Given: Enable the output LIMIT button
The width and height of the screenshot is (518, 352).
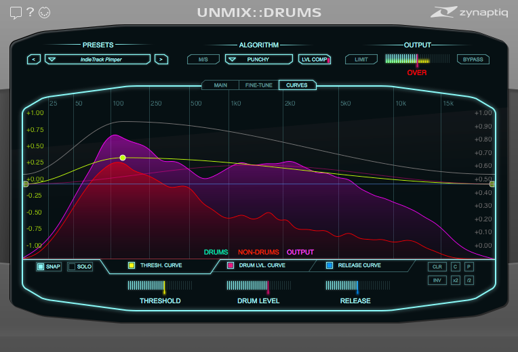Looking at the screenshot, I should [361, 60].
